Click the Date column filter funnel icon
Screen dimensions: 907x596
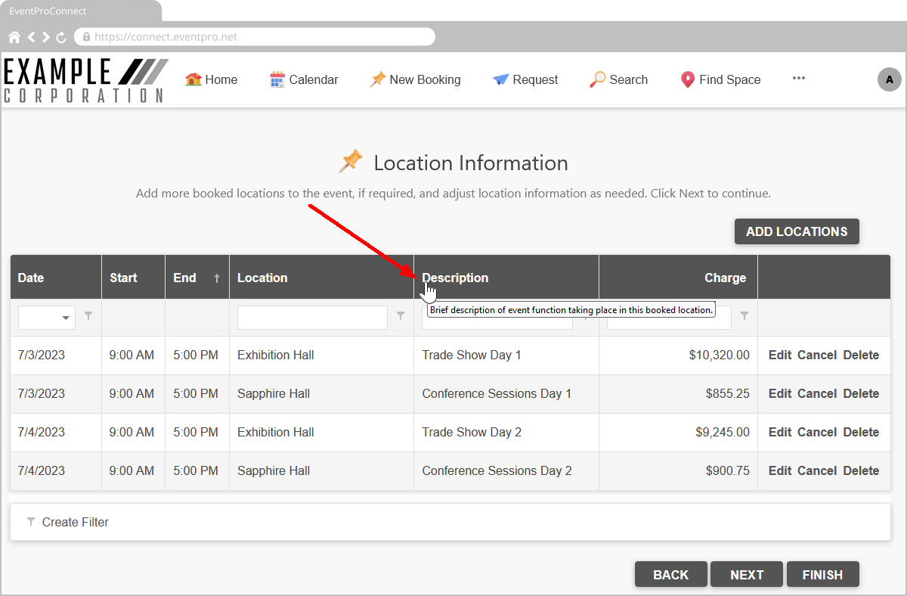click(88, 316)
